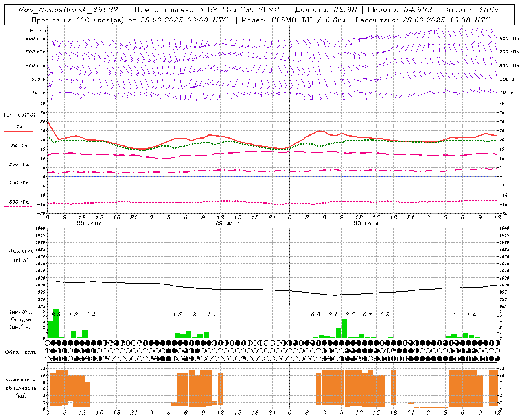Click the Осадки precipitation label
The image size is (521, 416).
(21, 320)
